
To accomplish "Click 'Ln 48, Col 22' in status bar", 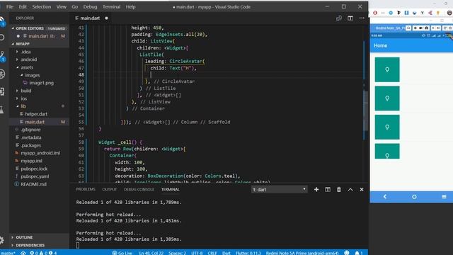I will pos(151,253).
